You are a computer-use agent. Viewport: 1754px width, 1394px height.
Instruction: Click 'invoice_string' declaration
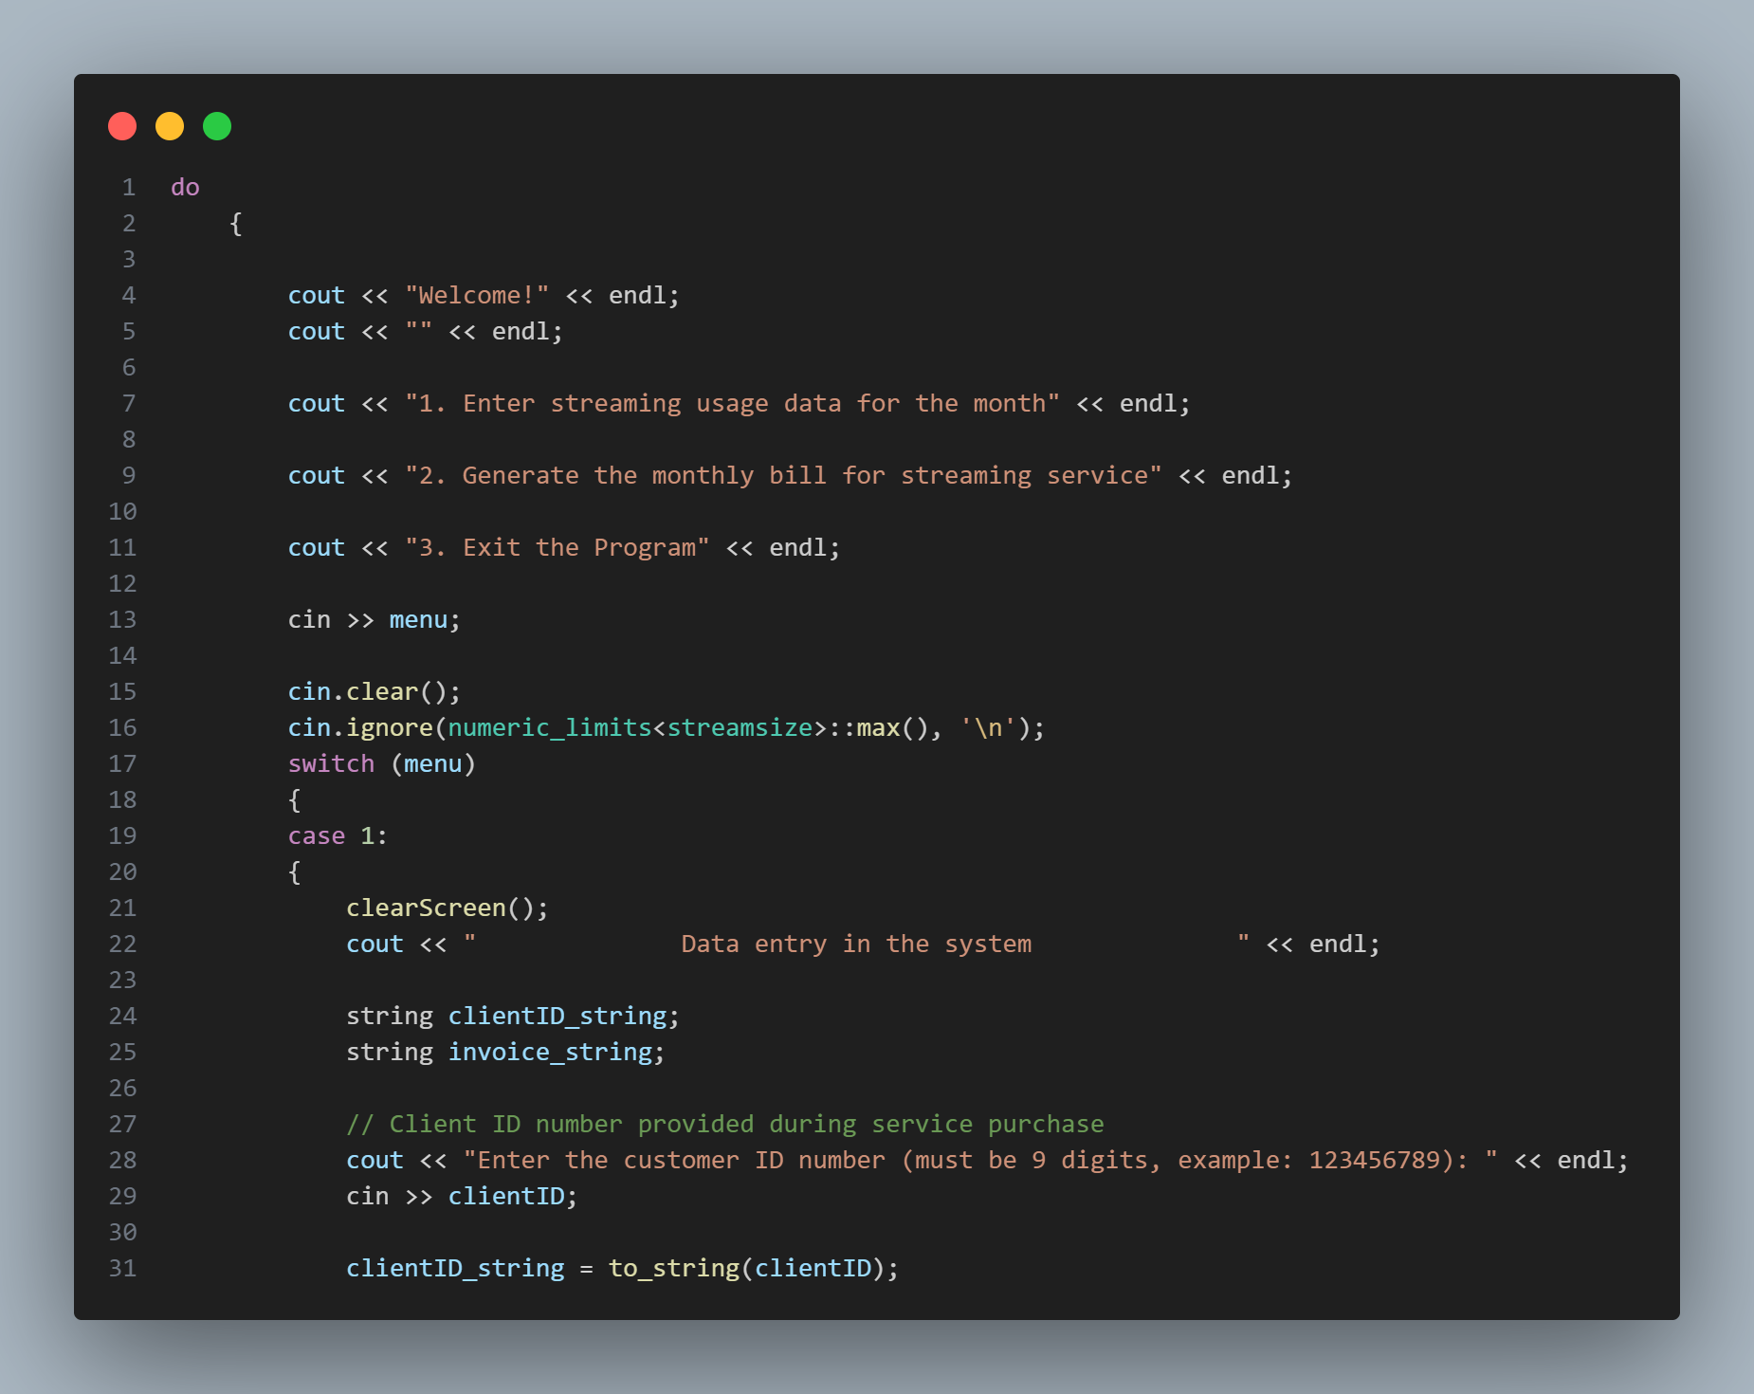[550, 1053]
